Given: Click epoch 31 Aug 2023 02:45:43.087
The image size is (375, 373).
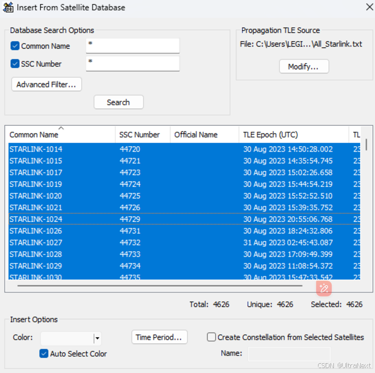Looking at the screenshot, I should 288,242.
